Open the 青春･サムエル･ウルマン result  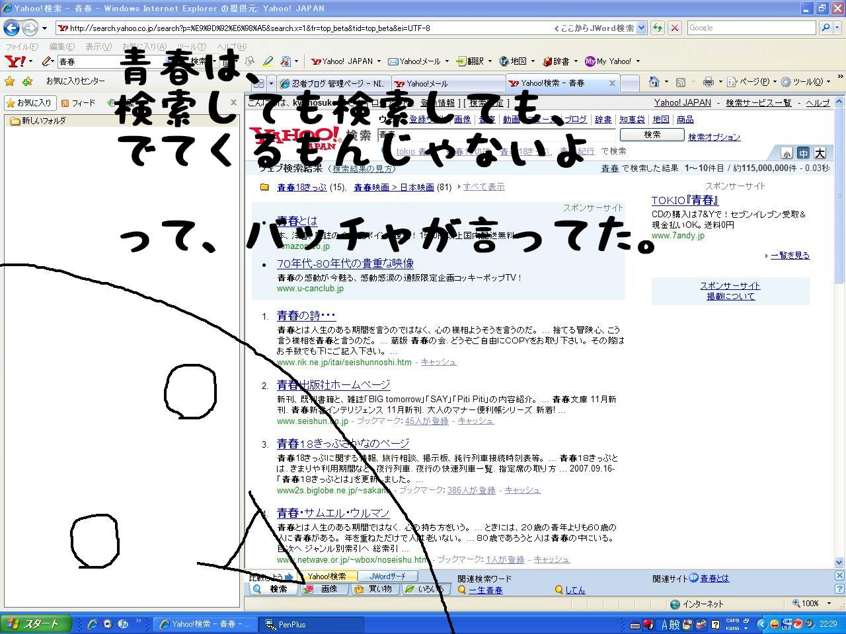[x=333, y=512]
